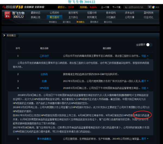This screenshot has height=144, width=163.
Task: Click the 概念名称 column header
Action: 44,48
